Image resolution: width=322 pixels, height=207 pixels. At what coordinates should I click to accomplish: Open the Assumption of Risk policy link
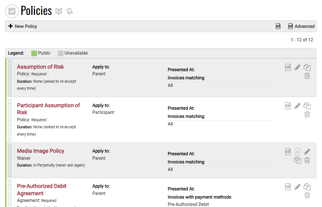click(x=40, y=67)
